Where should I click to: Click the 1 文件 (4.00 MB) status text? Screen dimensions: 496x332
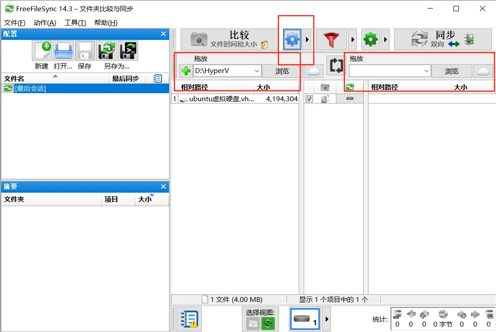click(x=236, y=299)
